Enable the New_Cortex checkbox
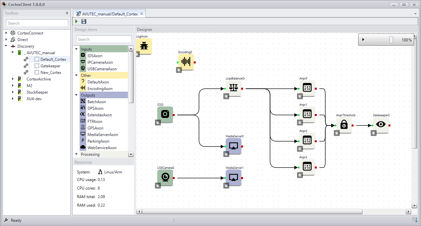The image size is (421, 226). point(37,73)
